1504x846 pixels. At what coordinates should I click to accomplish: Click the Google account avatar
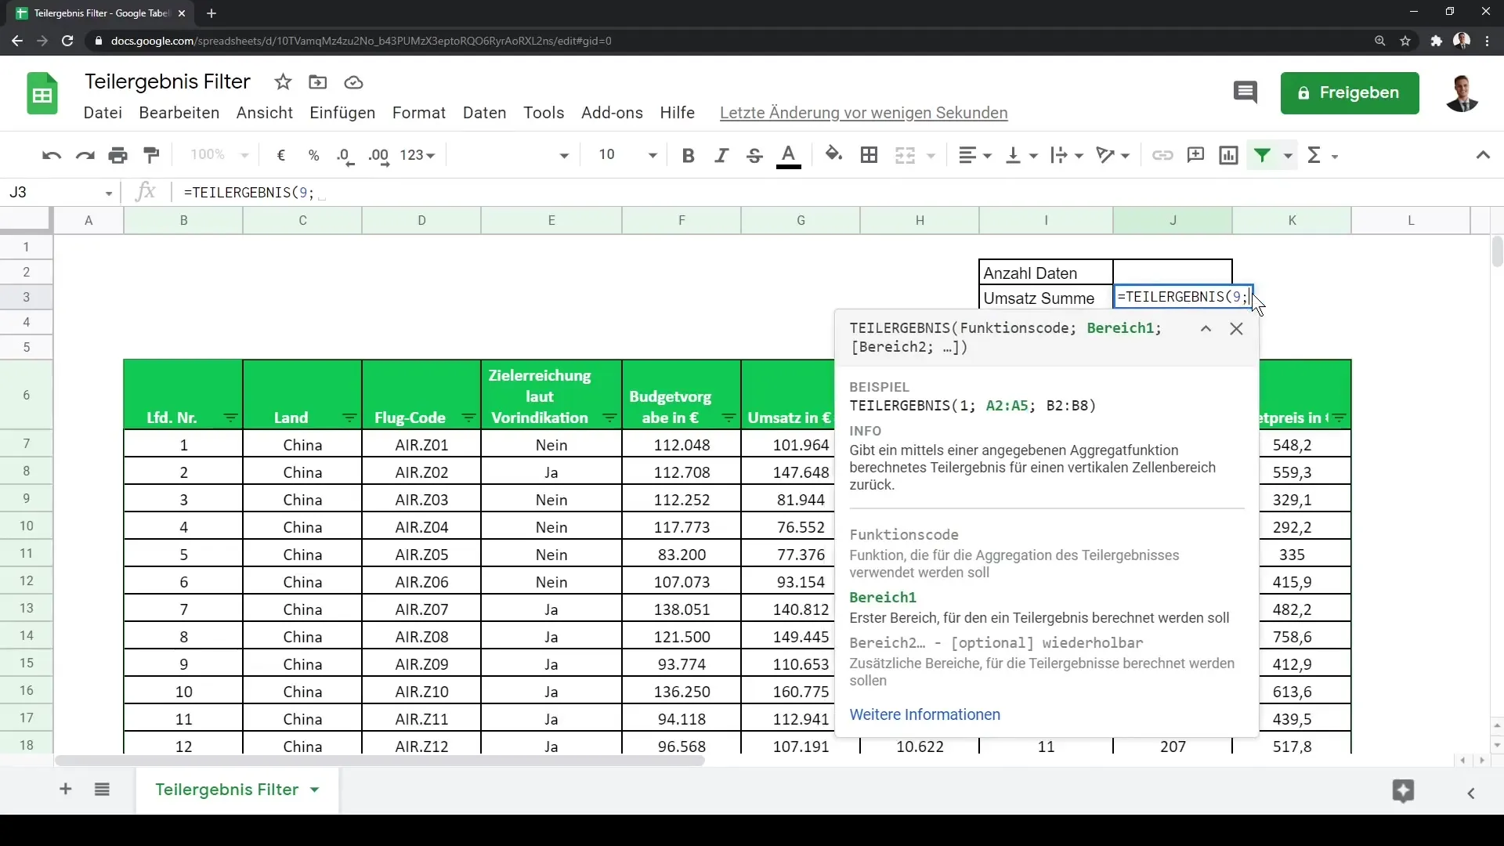coord(1462,93)
